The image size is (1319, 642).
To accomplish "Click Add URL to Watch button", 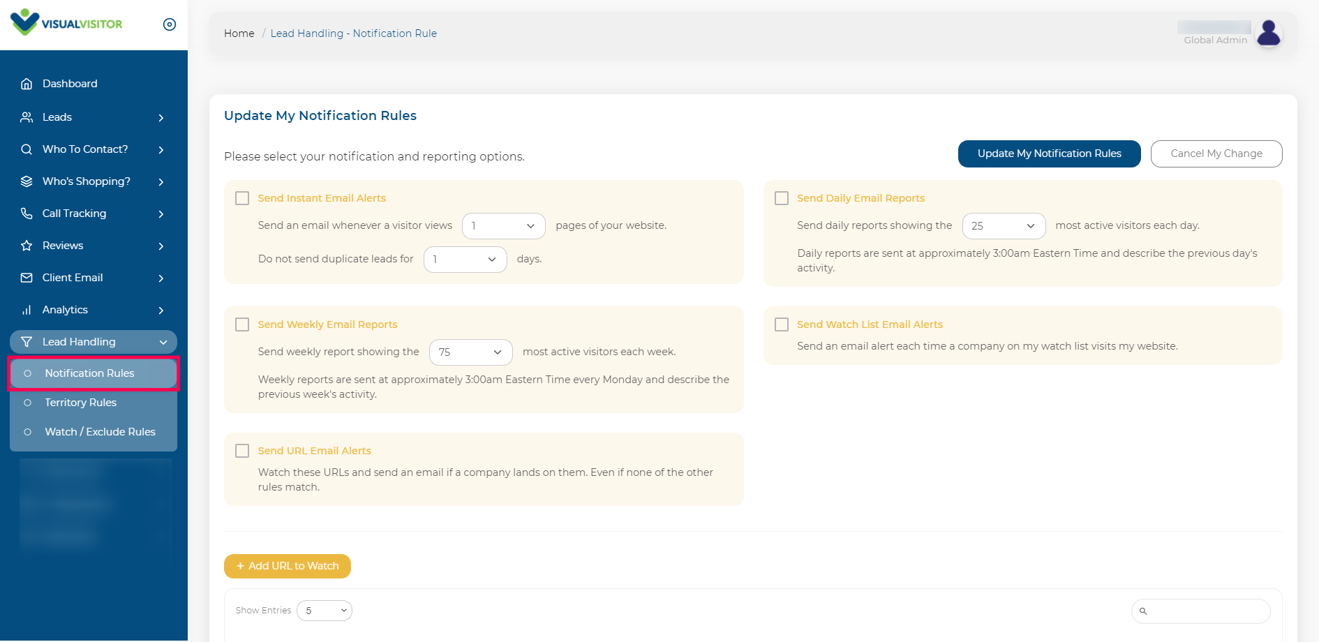I will pos(288,566).
